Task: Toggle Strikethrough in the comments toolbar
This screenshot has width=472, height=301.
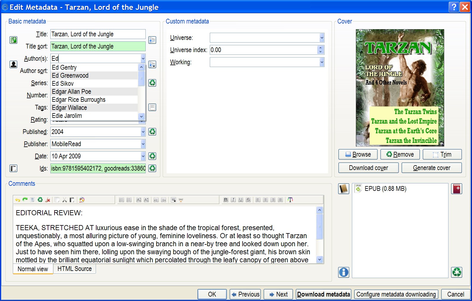Action: pyautogui.click(x=248, y=200)
